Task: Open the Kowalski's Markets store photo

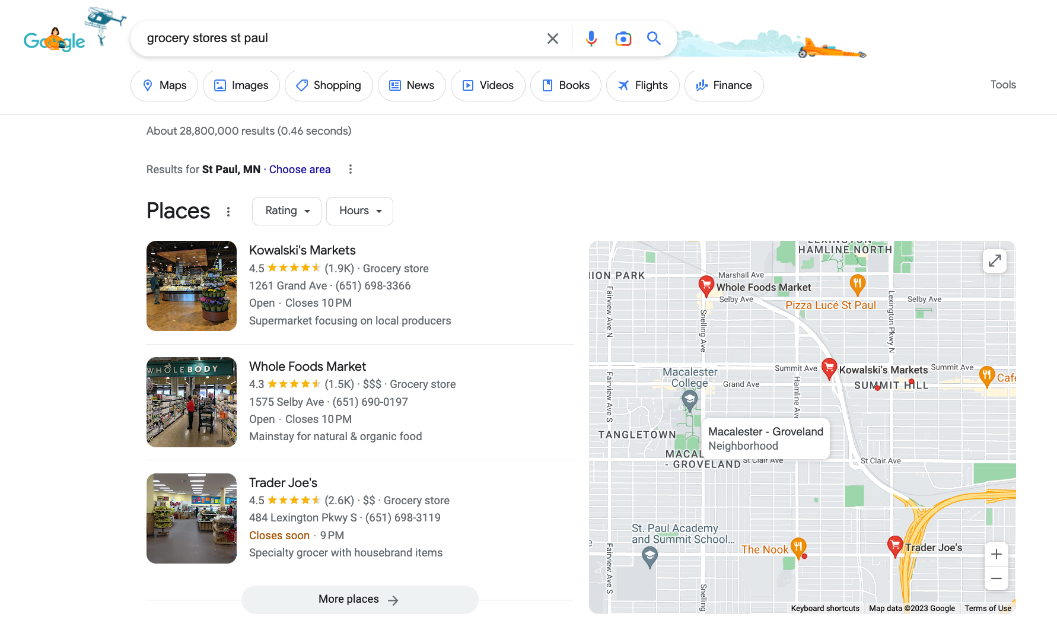Action: (x=192, y=286)
